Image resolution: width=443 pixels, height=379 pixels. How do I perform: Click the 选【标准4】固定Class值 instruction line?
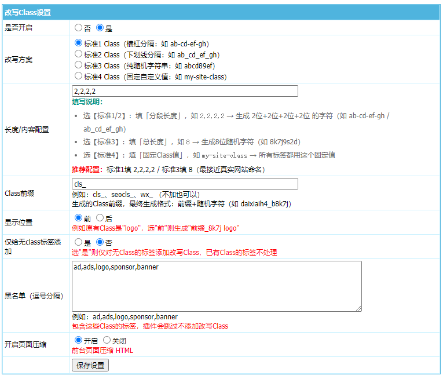tap(209, 155)
